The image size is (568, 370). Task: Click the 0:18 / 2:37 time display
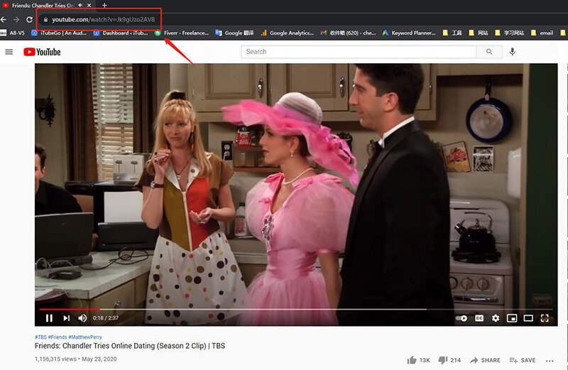tap(106, 318)
